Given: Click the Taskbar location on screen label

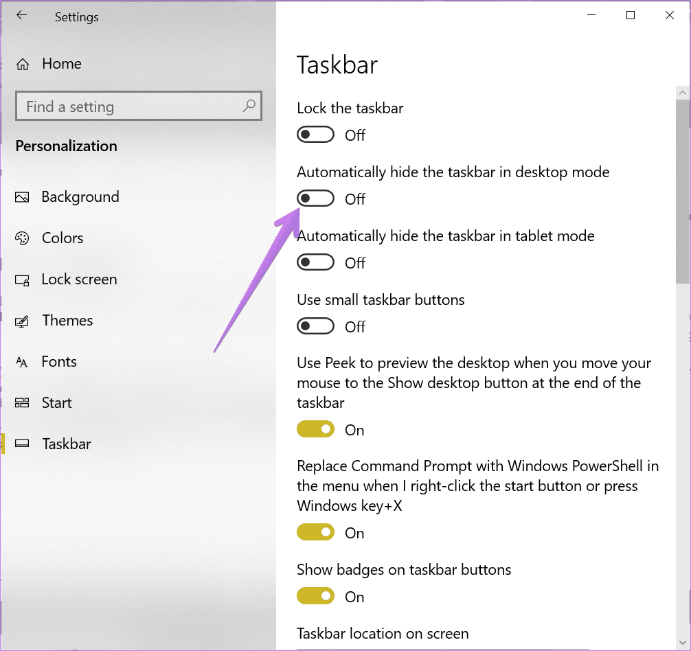Looking at the screenshot, I should coord(383,633).
